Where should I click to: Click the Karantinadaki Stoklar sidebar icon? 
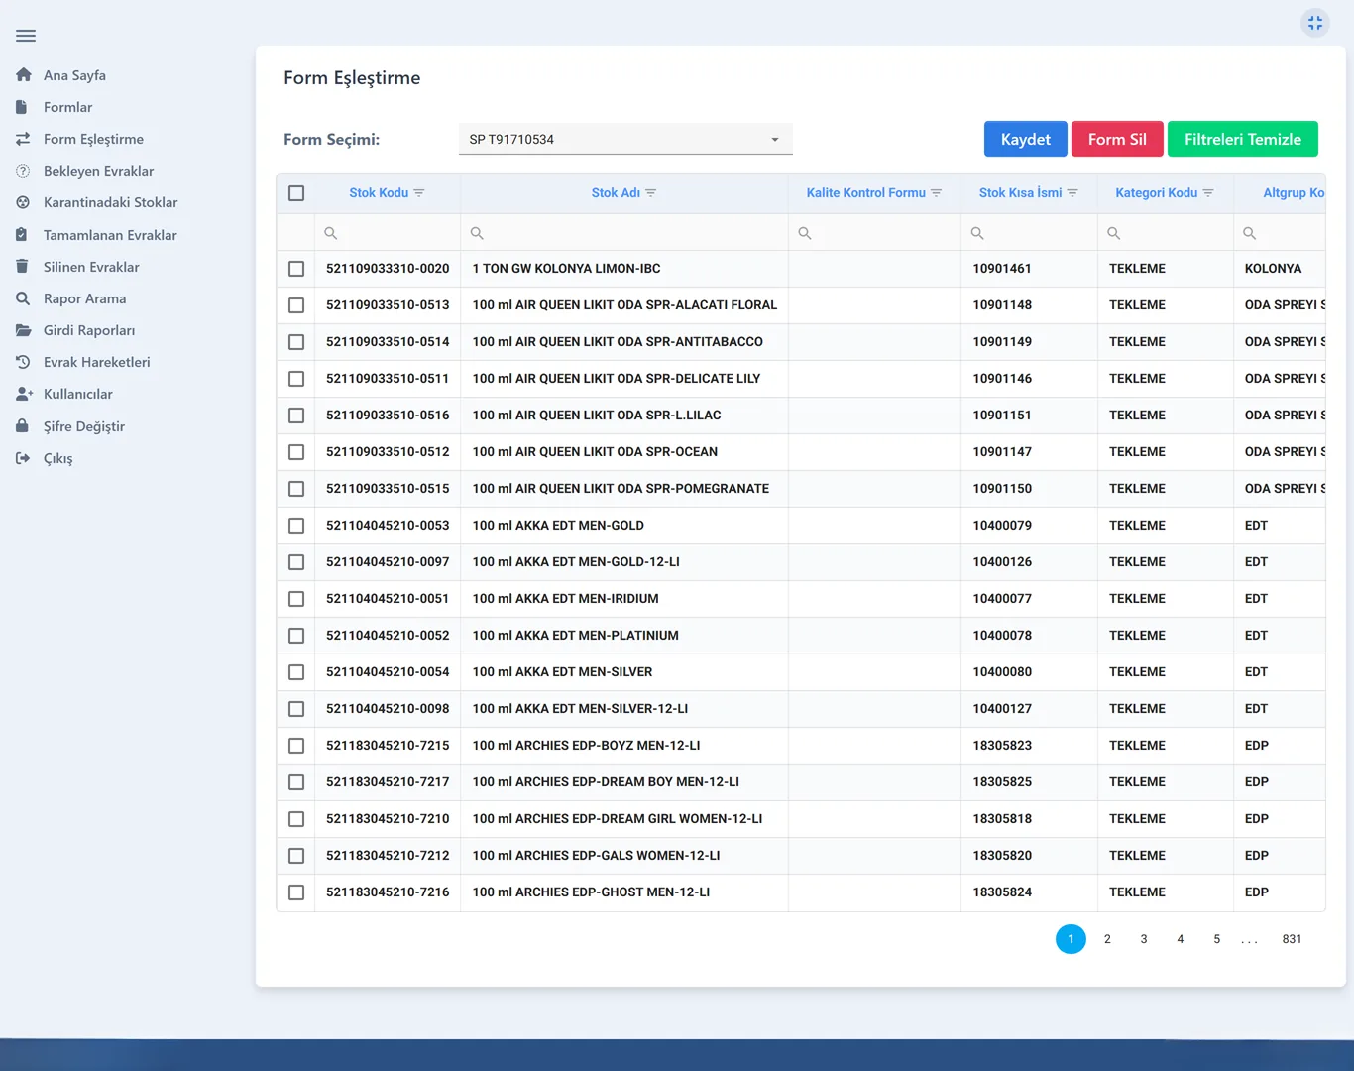coord(23,202)
